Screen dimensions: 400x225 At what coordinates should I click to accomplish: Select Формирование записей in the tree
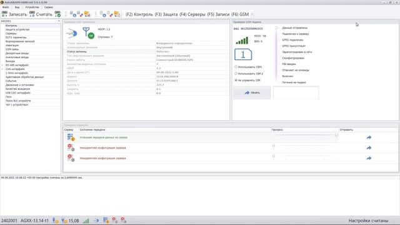[x=20, y=41]
